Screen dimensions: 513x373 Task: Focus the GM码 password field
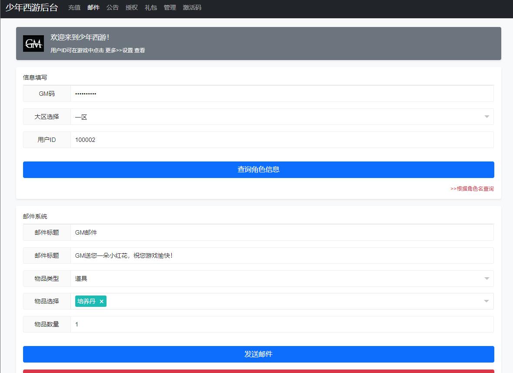282,94
